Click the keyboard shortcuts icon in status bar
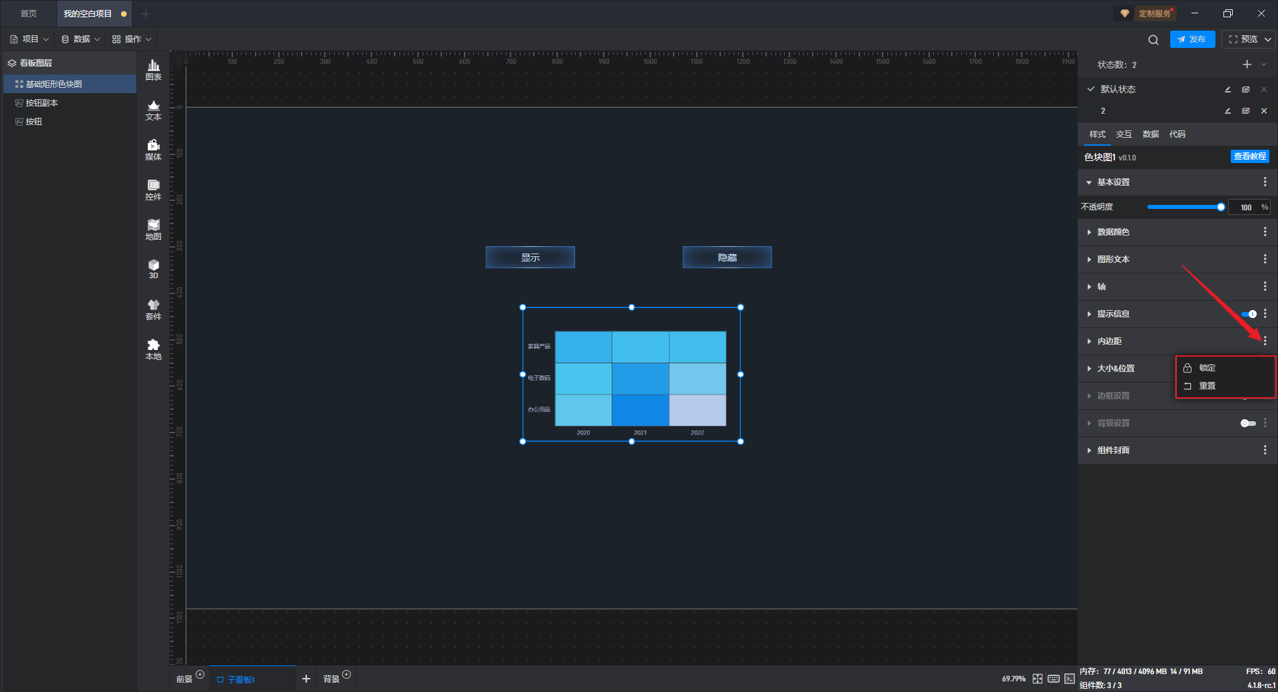This screenshot has width=1278, height=692. pyautogui.click(x=1053, y=679)
